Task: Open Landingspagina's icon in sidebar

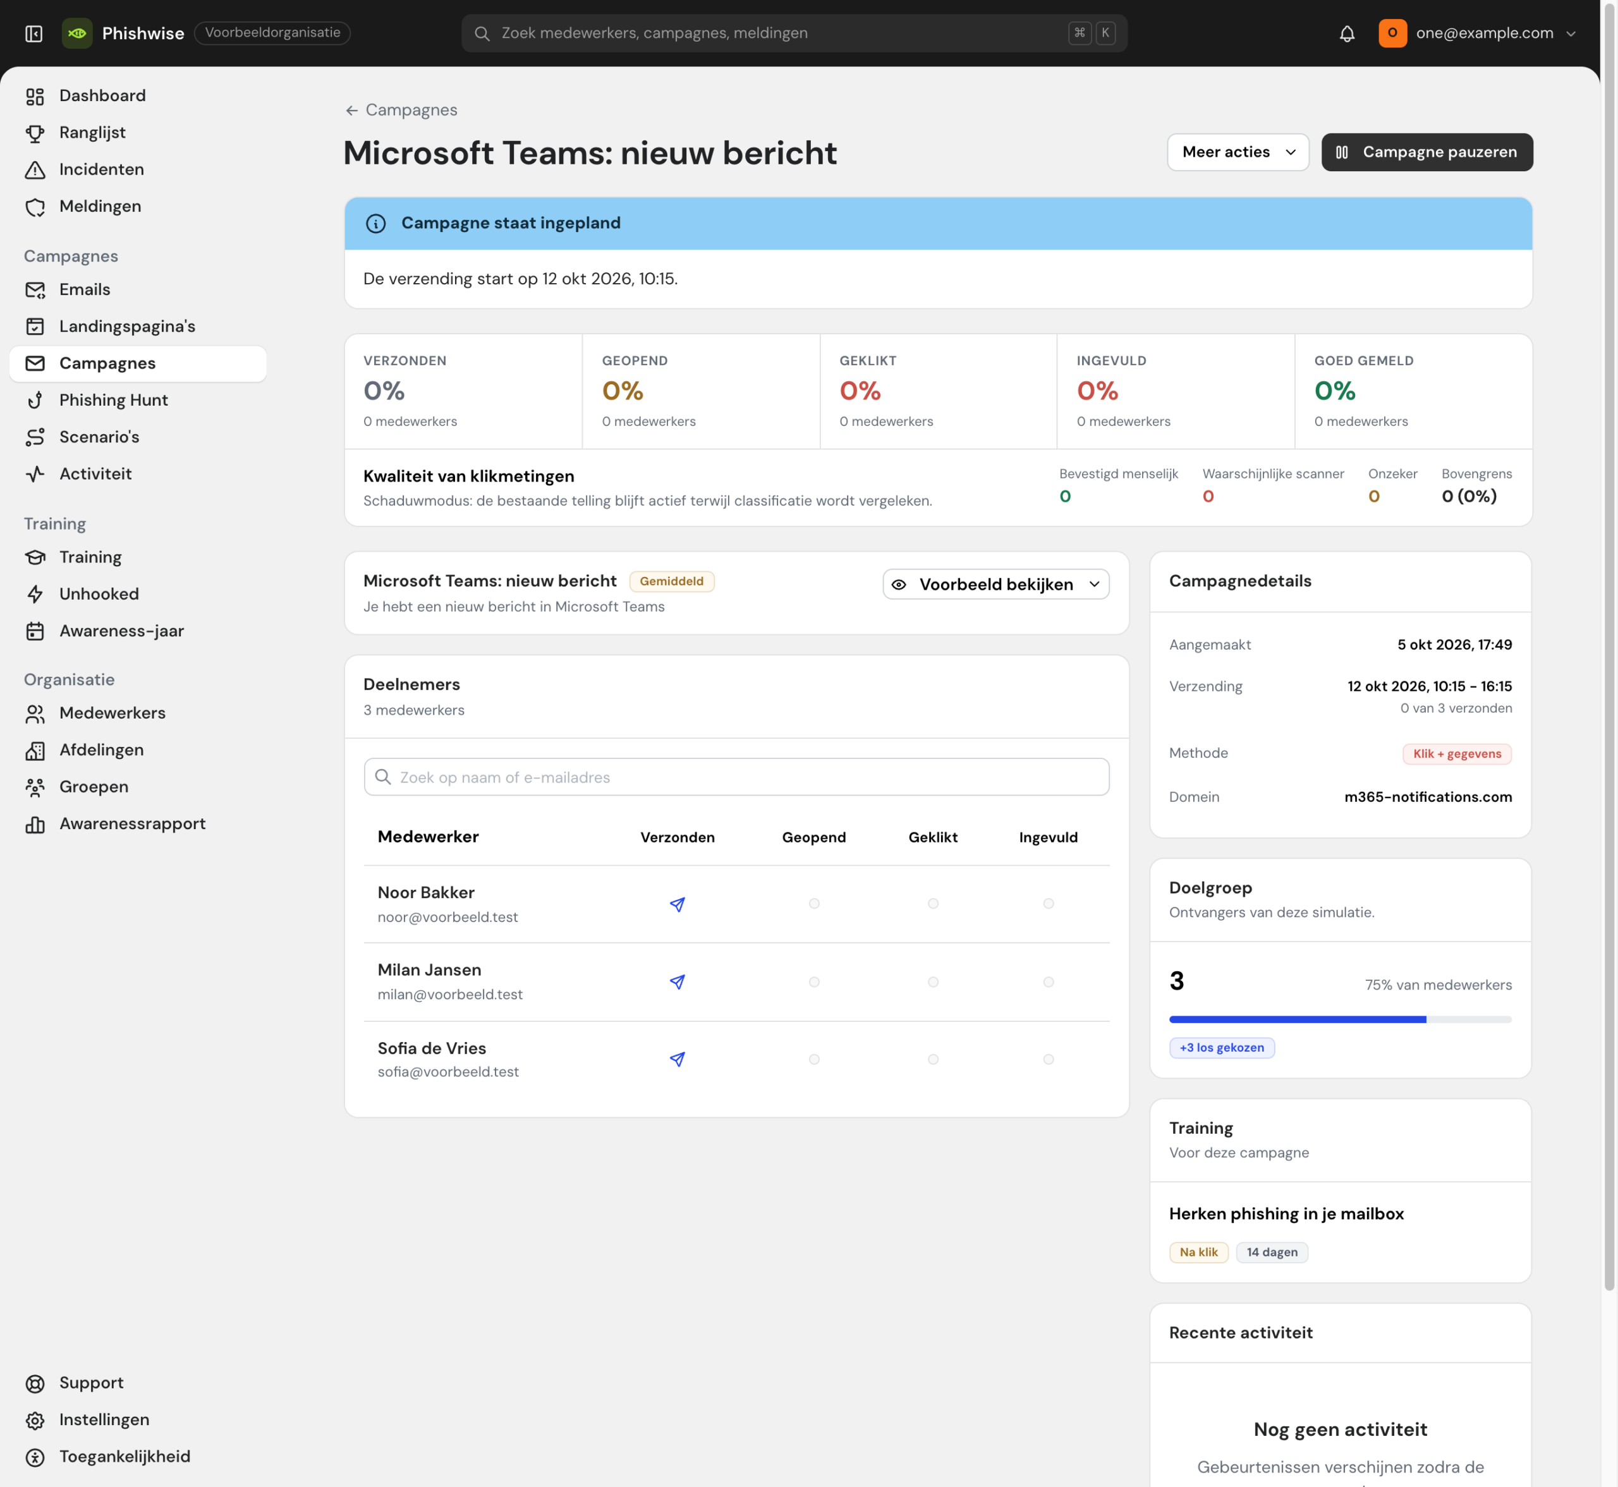Action: (35, 327)
